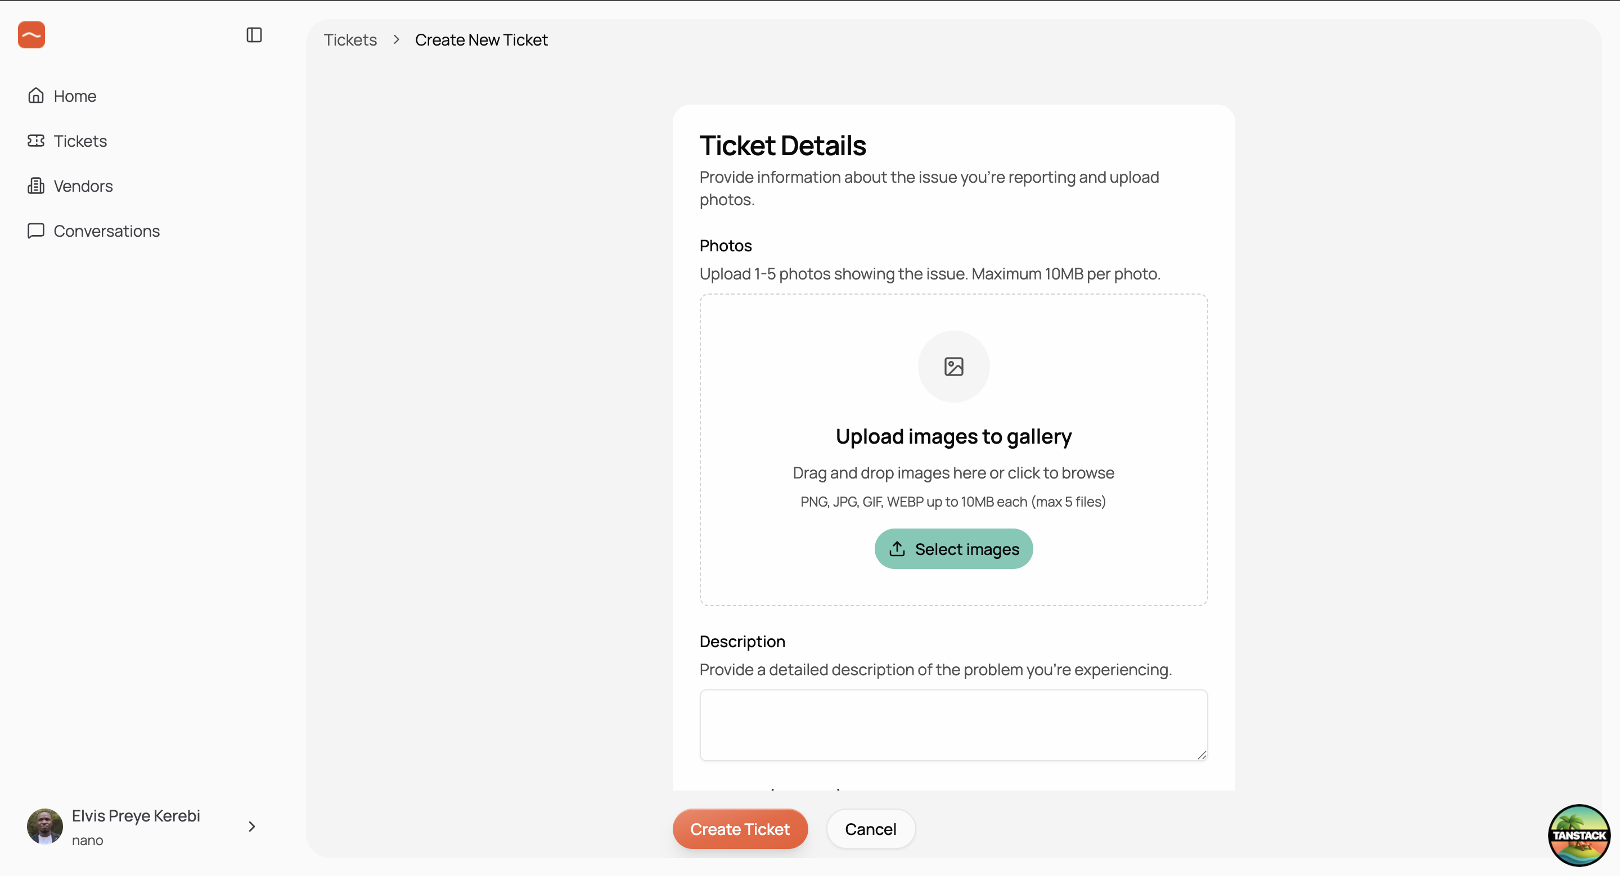
Task: Go back to Tickets via breadcrumb
Action: coord(350,40)
